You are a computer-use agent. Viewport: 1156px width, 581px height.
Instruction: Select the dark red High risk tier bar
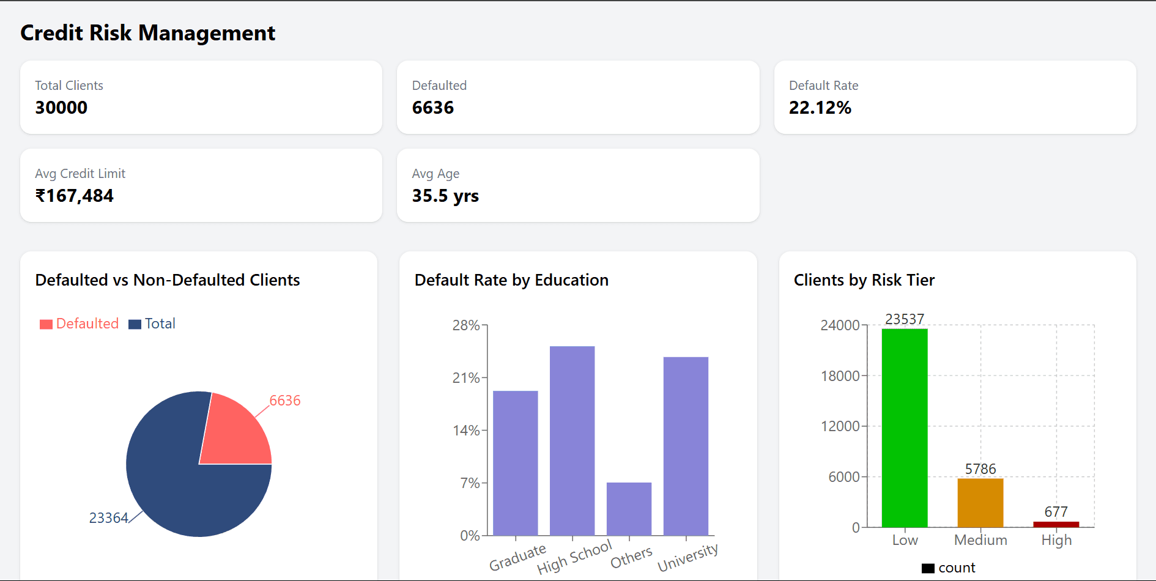(x=1056, y=523)
